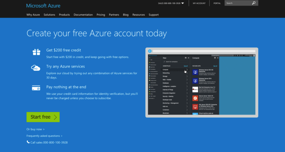Click "Enterprise Integration" in portal preview
The image size is (285, 152).
[x=169, y=93]
